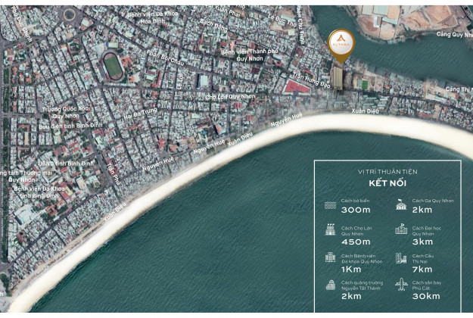This screenshot has width=473, height=318.
Task: Click the 'Trường Quốc học Quy Nhơn' label
Action: point(65,112)
